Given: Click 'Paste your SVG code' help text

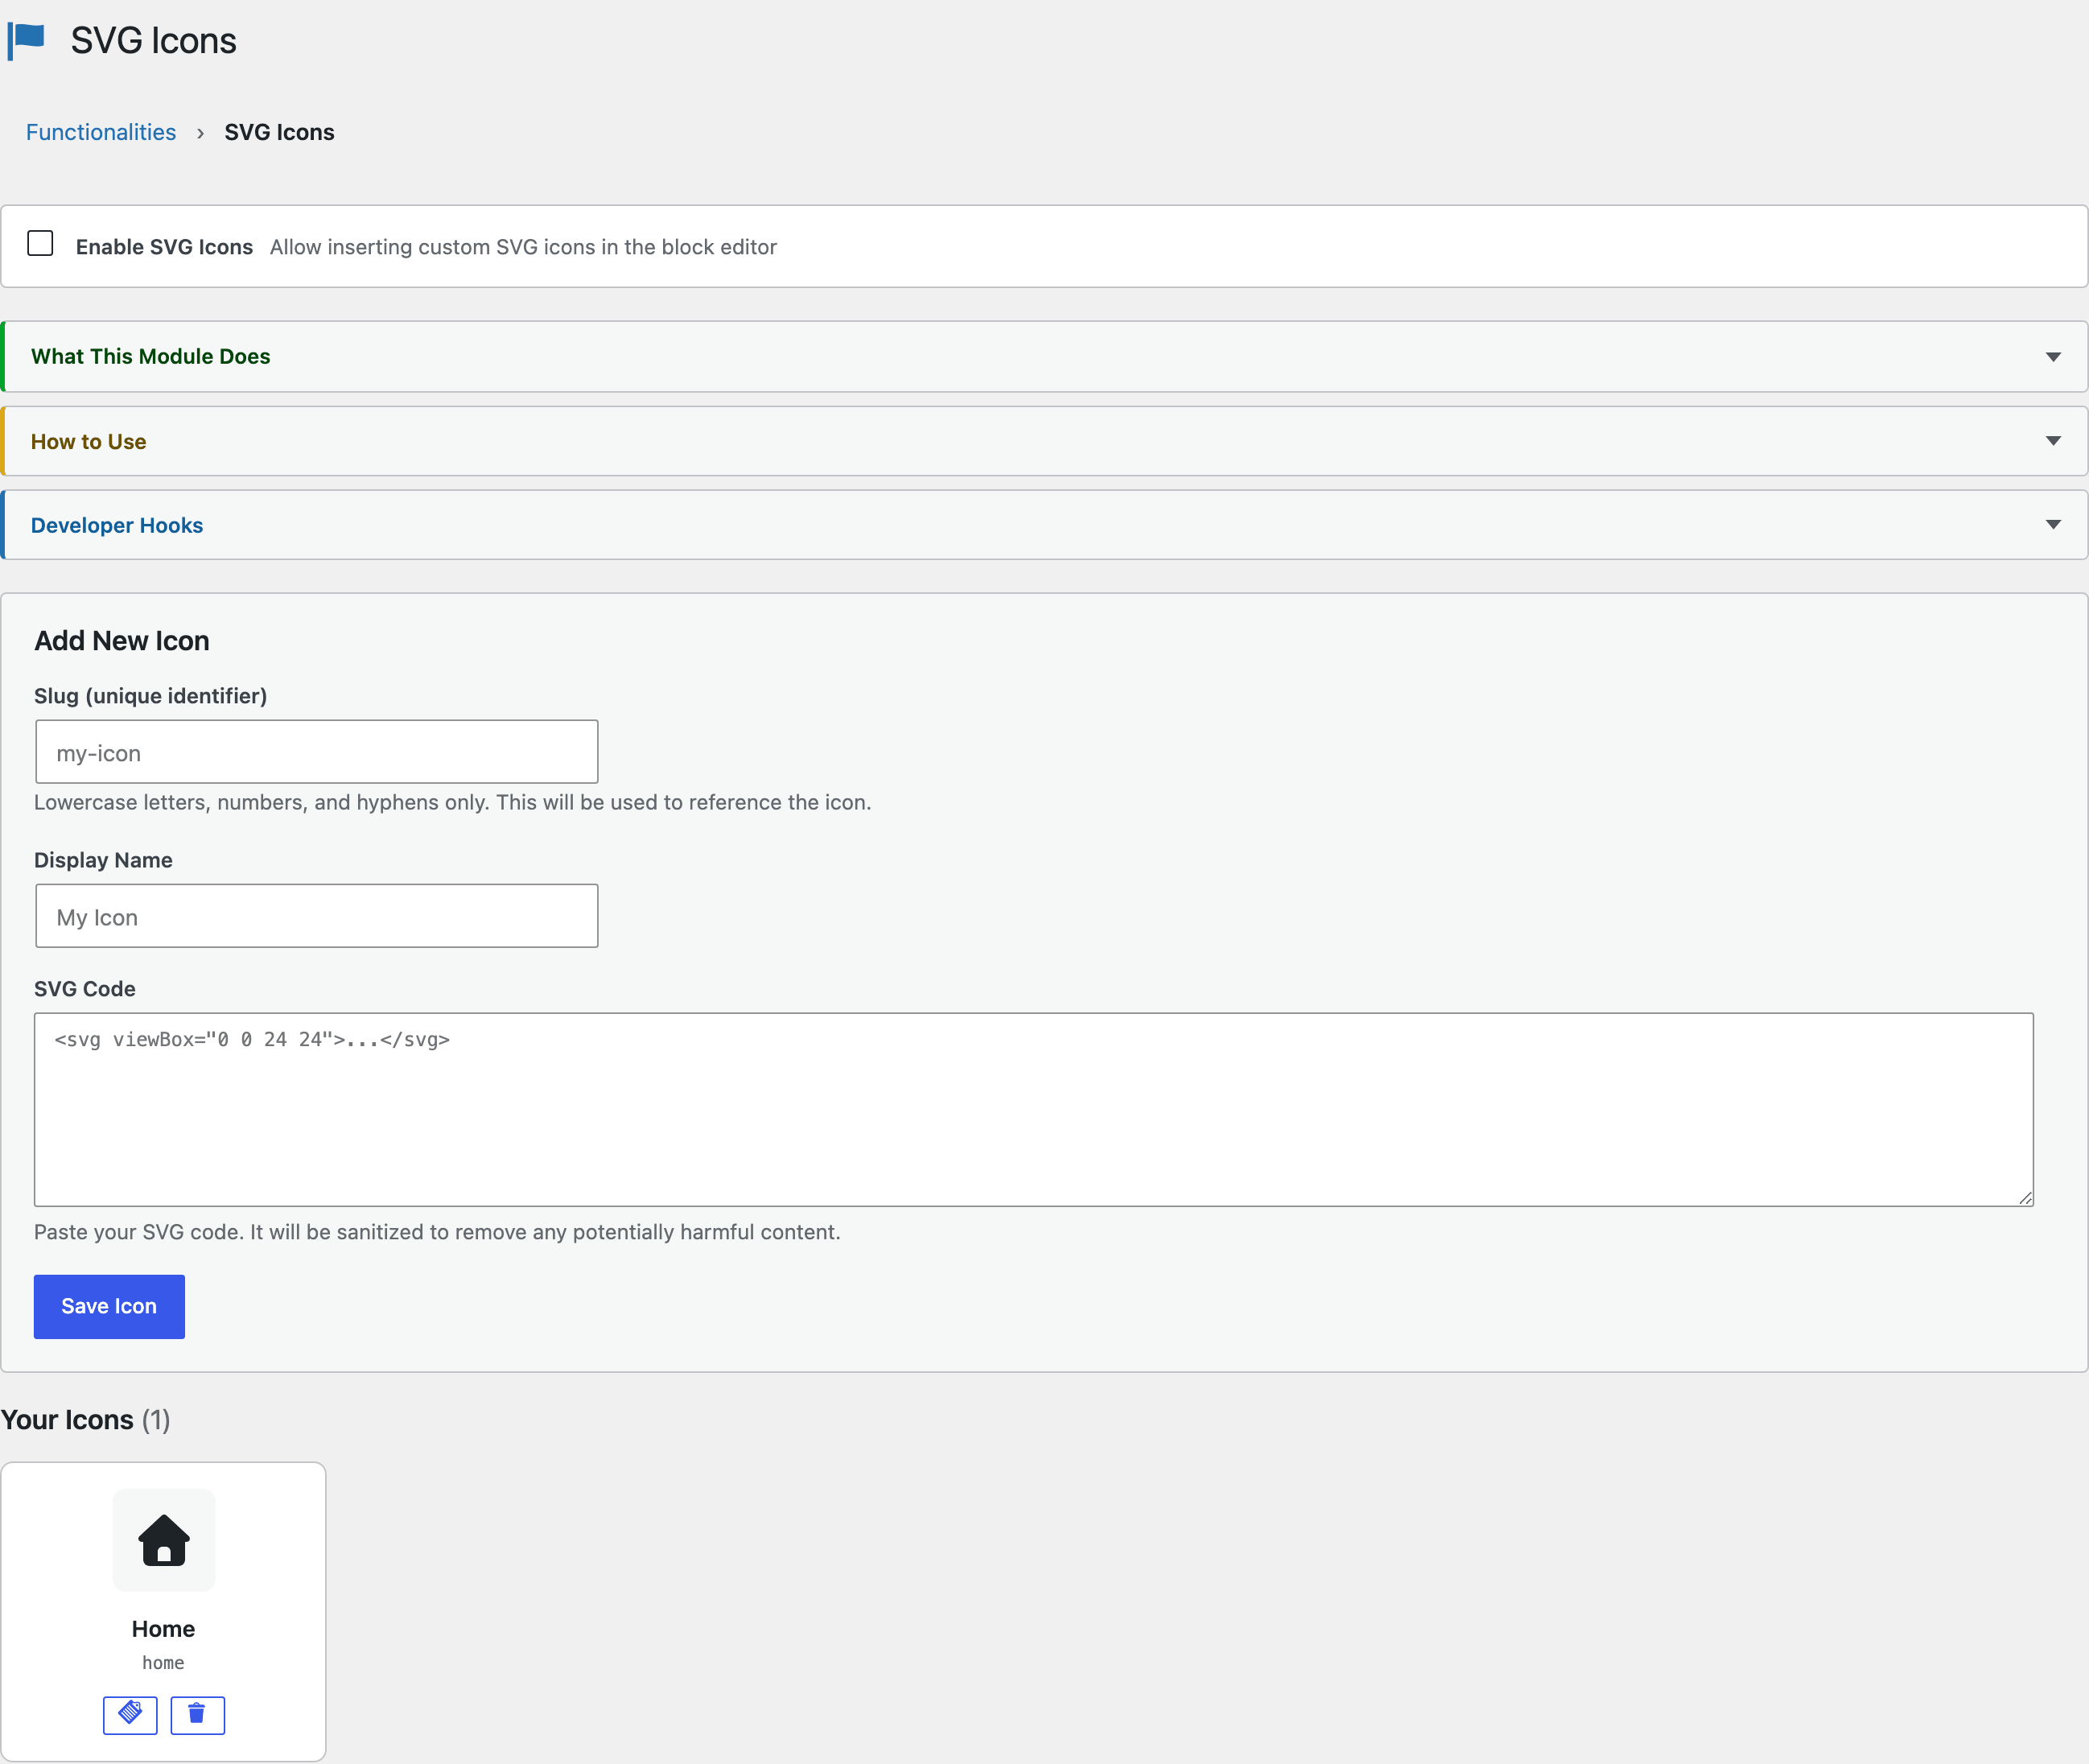Looking at the screenshot, I should (x=437, y=1232).
